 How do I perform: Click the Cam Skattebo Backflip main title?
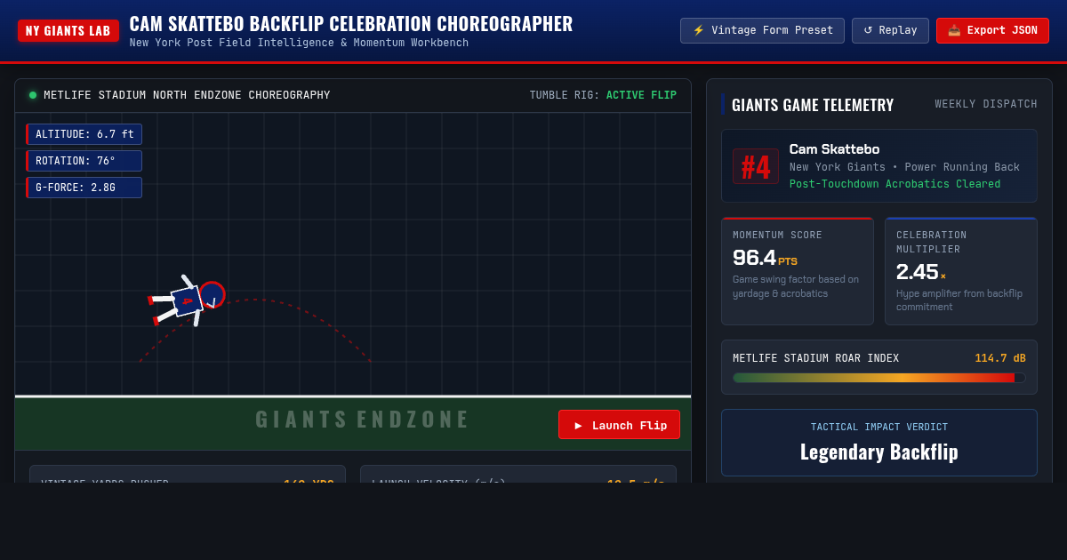coord(351,24)
